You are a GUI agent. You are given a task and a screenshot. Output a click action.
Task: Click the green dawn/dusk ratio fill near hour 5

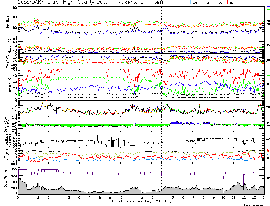(69, 125)
